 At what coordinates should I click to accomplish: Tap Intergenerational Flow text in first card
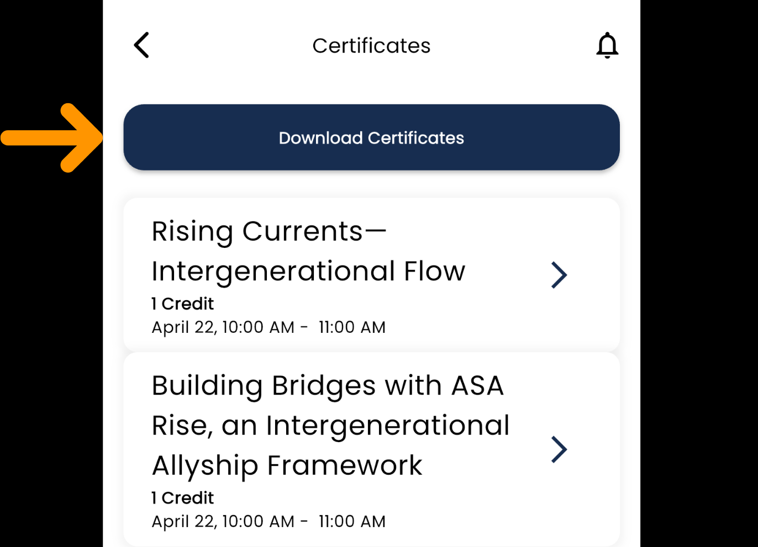click(308, 271)
